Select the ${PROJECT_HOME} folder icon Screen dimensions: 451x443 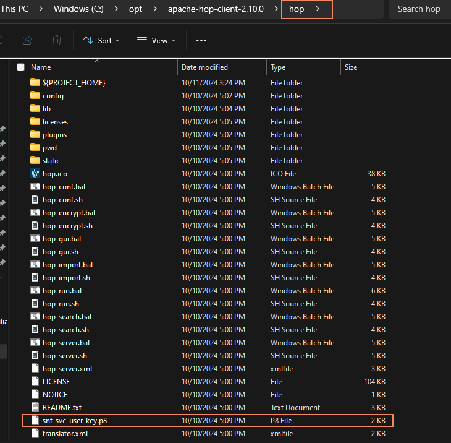coord(35,83)
